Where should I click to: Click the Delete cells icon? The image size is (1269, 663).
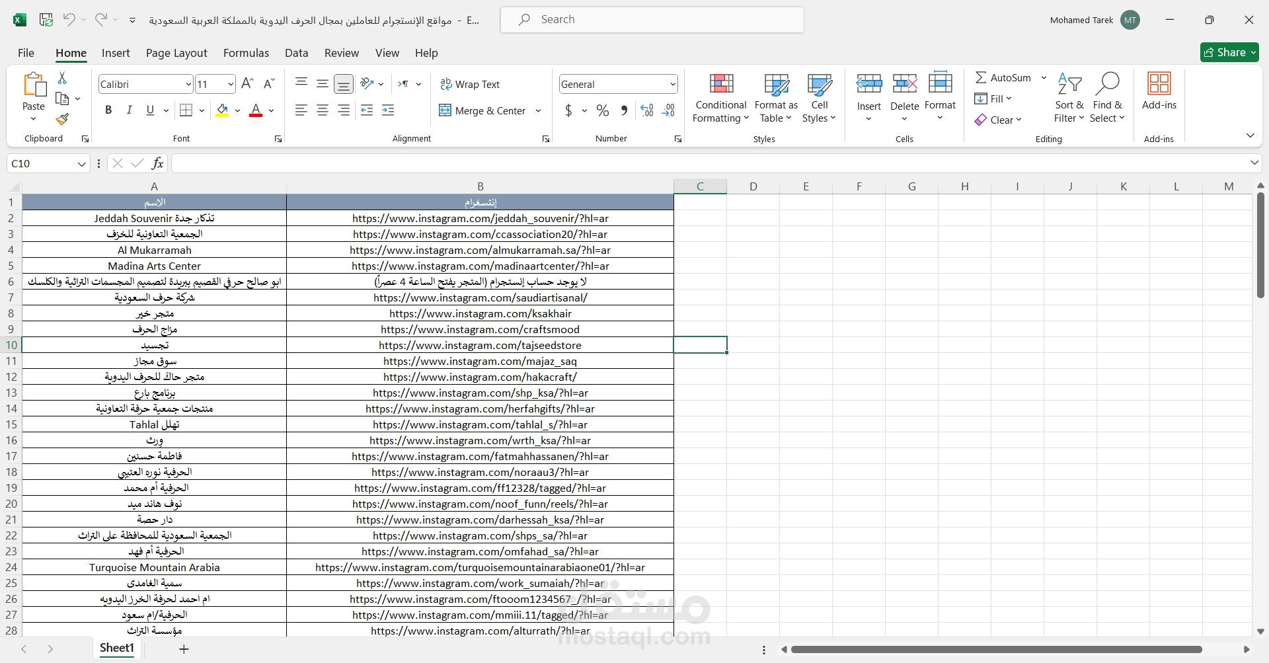(x=904, y=83)
